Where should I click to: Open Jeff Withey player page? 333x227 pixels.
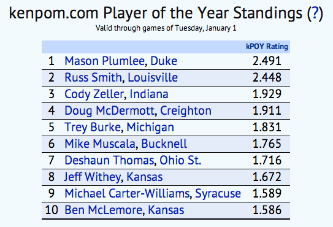[x=92, y=177]
